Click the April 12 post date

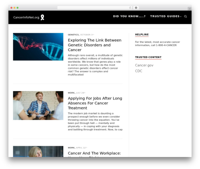pyautogui.click(x=82, y=148)
